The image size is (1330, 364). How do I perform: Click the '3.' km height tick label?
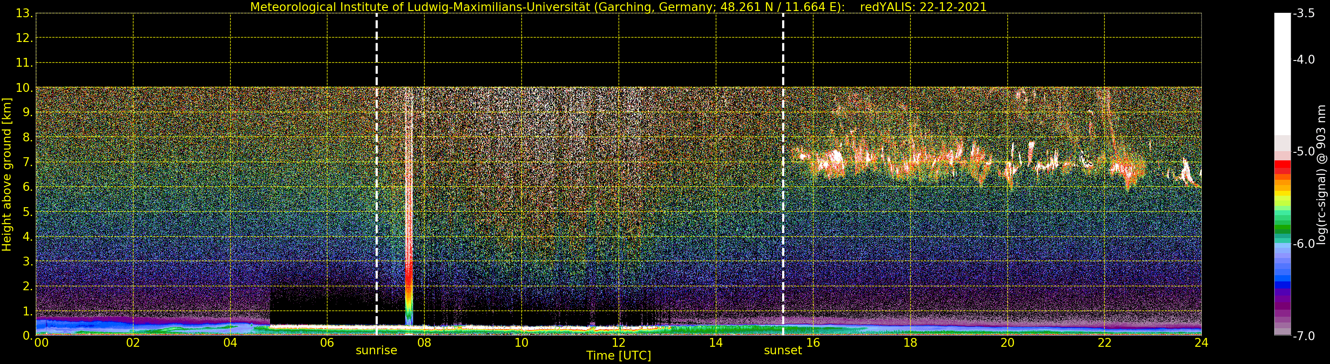28,262
